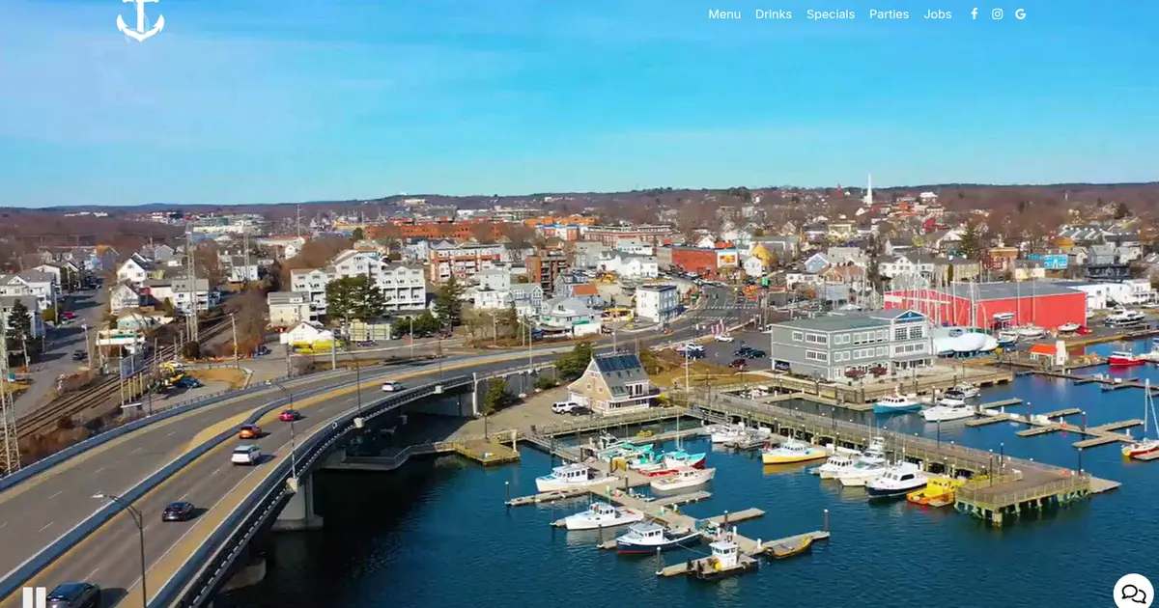Click the anchor logo to go home

tap(140, 19)
